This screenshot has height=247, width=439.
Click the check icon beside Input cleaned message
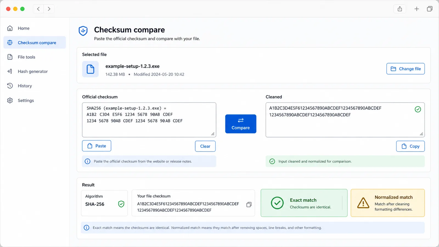[x=272, y=161]
